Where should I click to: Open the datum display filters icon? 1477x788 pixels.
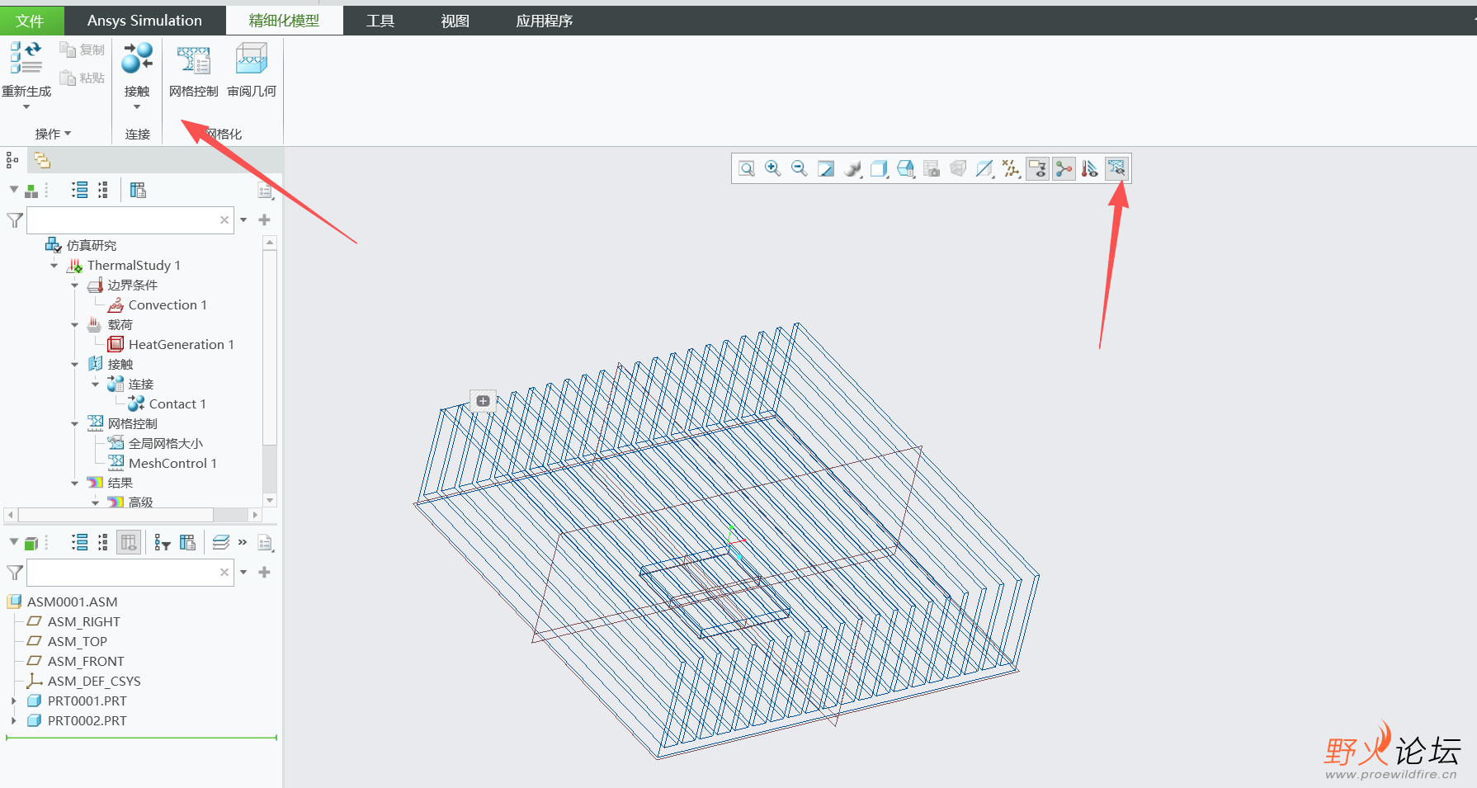1011,168
